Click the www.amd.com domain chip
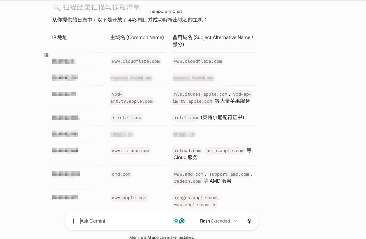Viewport: 366px width, 239px height. [x=189, y=174]
